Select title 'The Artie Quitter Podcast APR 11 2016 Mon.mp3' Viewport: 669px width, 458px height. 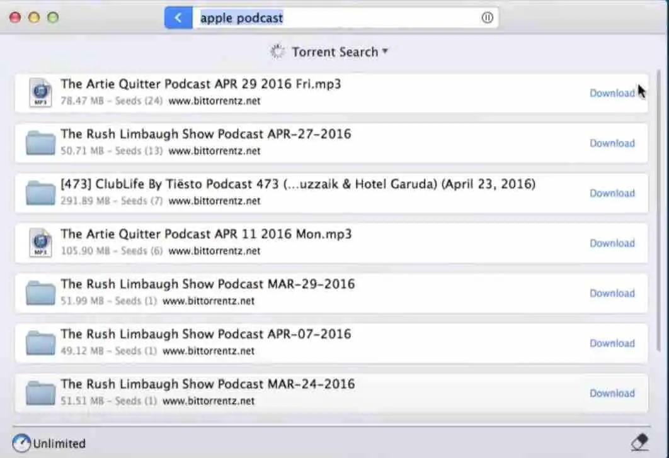[x=206, y=234]
